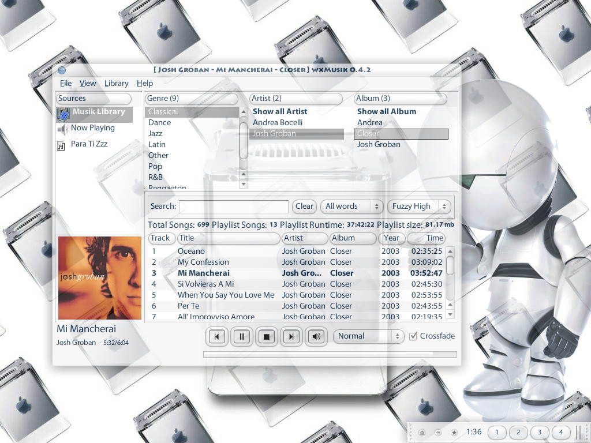591x443 pixels.
Task: Open the Help menu
Action: pos(145,83)
